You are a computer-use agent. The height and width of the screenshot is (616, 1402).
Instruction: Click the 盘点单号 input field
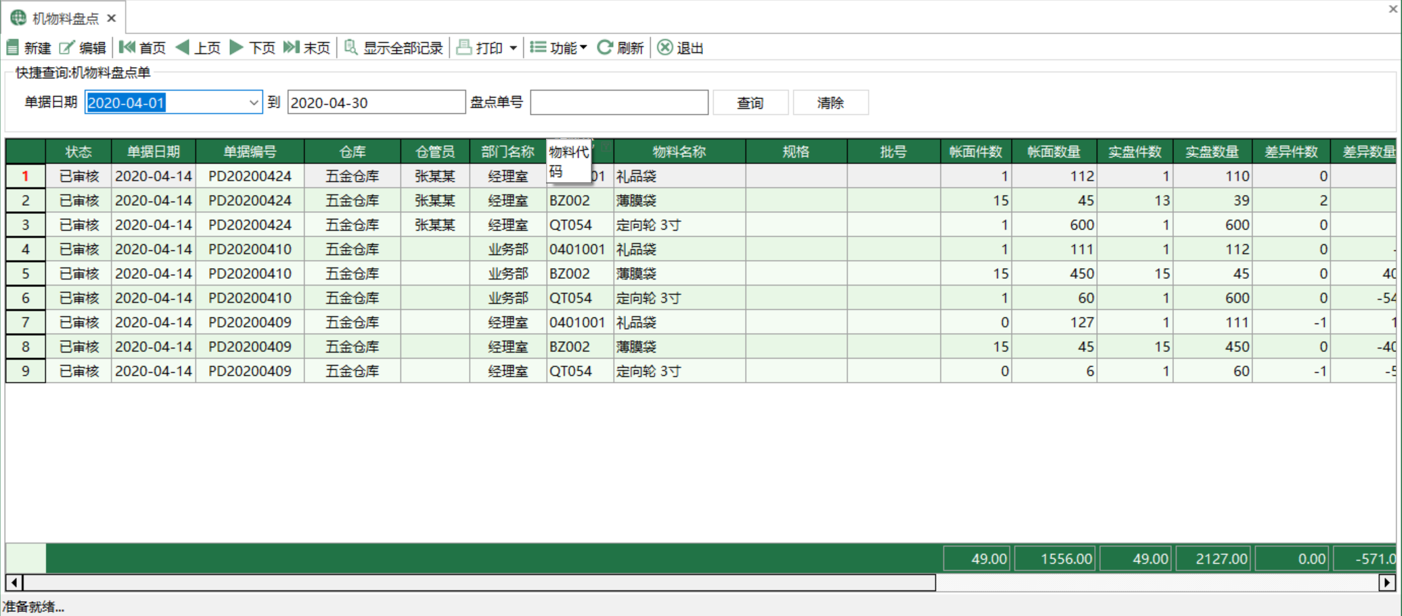[619, 103]
